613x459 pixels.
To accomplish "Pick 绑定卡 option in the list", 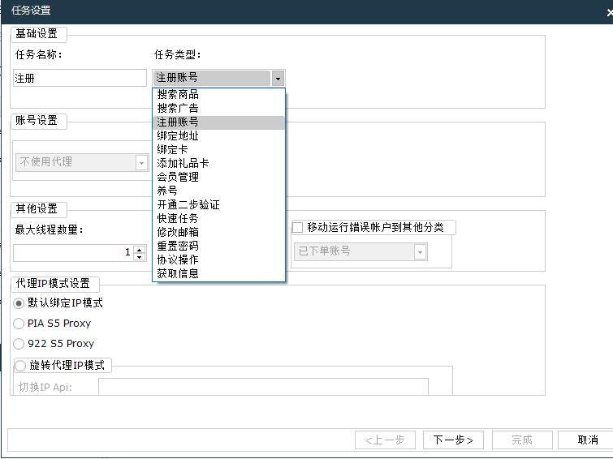I will [218, 149].
